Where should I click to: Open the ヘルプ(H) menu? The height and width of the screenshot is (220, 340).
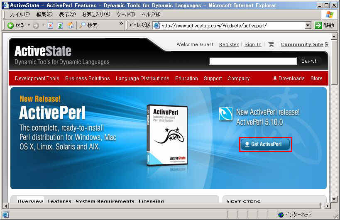click(x=151, y=15)
